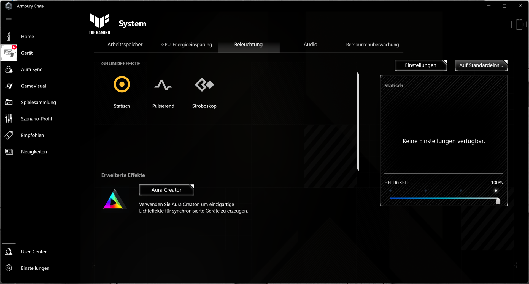Click the Empfohlen tag icon
The width and height of the screenshot is (529, 284).
click(x=9, y=135)
